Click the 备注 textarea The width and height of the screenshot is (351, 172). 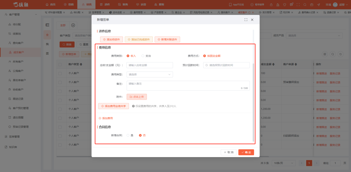pos(188,86)
